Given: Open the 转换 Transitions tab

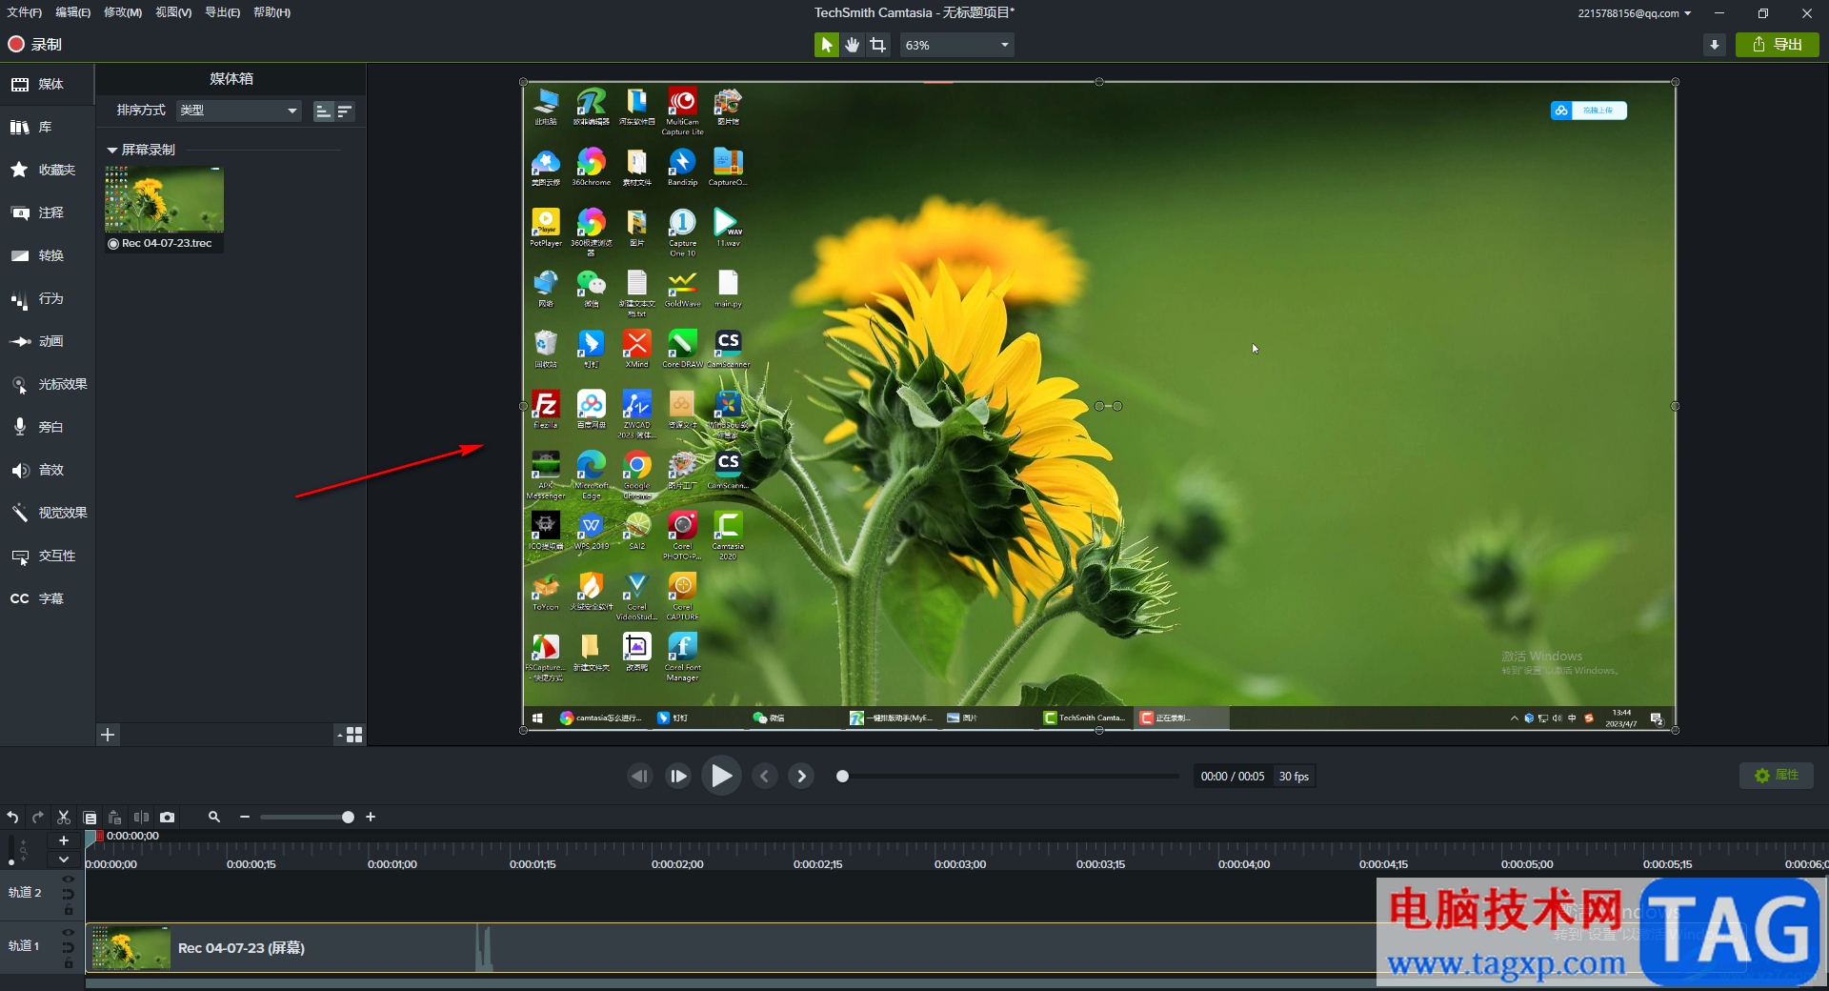Looking at the screenshot, I should [47, 255].
